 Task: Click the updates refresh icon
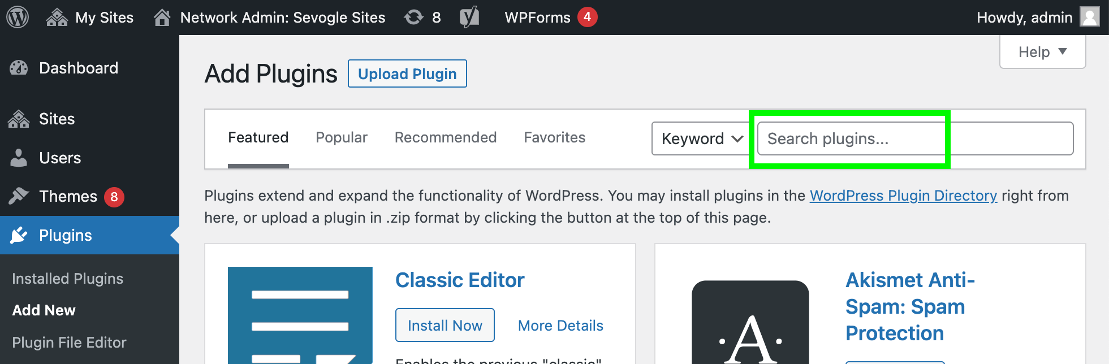tap(414, 18)
